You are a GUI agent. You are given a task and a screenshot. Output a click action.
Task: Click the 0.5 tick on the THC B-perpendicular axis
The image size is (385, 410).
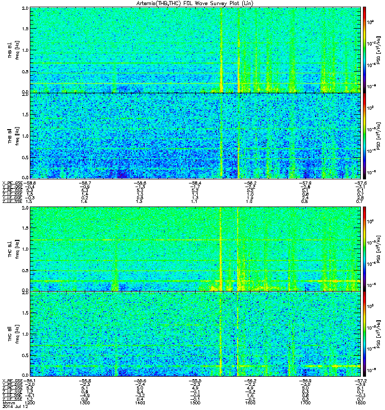25,271
